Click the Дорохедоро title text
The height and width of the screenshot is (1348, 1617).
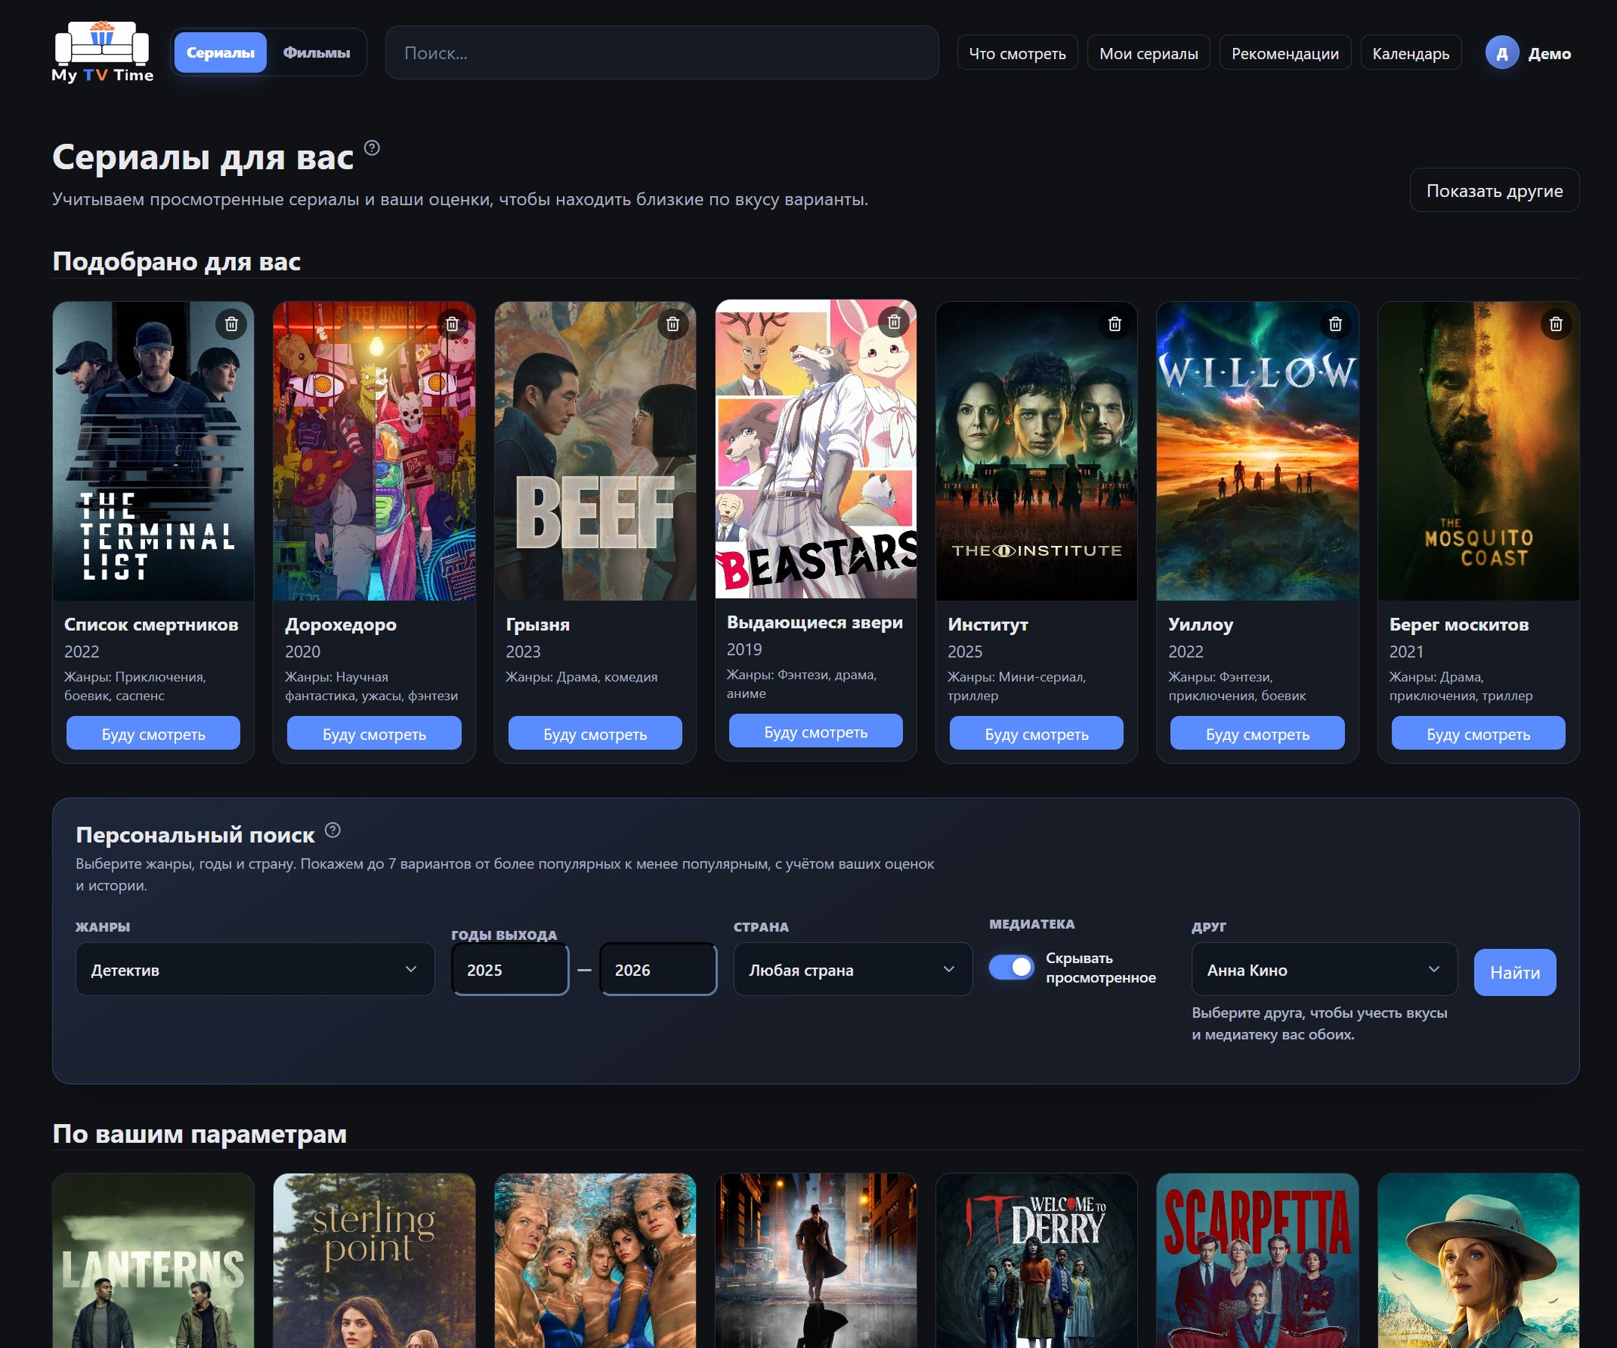point(341,625)
